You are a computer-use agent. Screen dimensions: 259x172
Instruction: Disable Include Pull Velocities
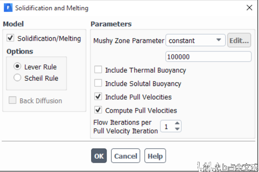click(x=98, y=96)
